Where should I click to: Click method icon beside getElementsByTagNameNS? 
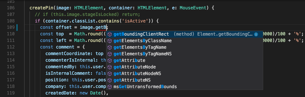point(110,54)
